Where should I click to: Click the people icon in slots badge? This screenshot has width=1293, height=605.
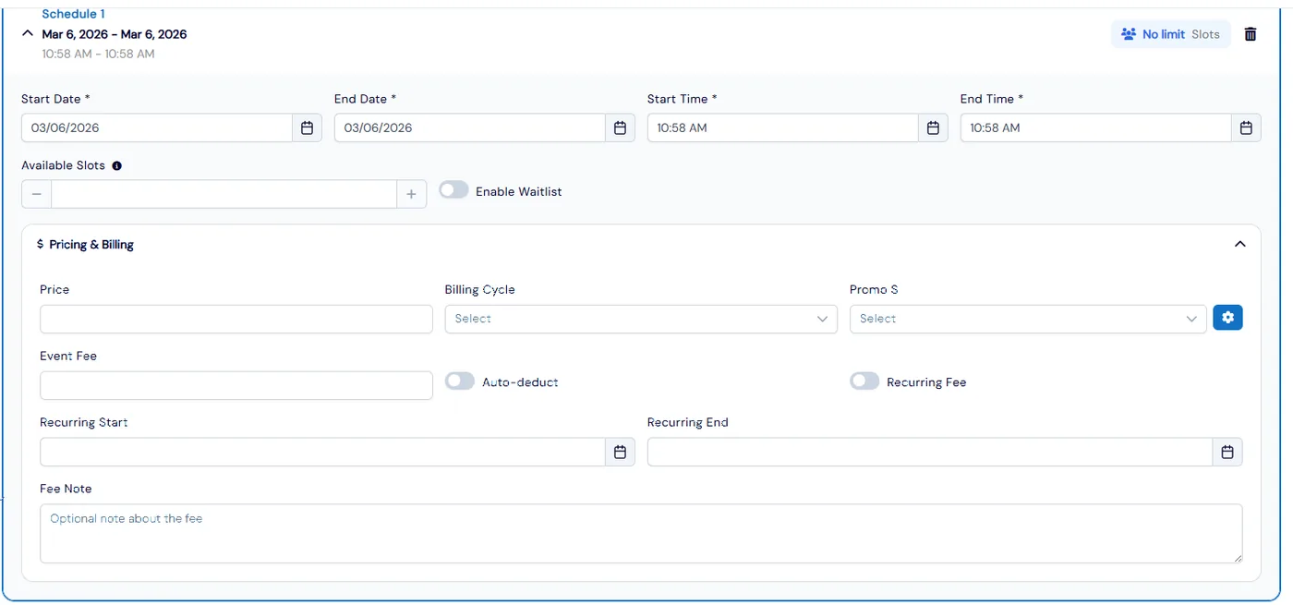(1129, 34)
